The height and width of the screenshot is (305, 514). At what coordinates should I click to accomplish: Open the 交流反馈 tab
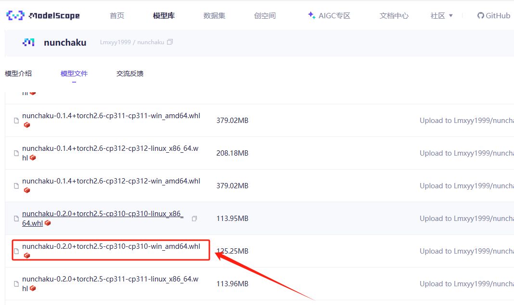[x=129, y=73]
